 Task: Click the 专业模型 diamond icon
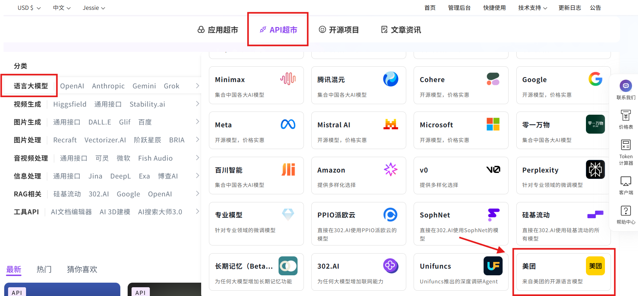(288, 214)
